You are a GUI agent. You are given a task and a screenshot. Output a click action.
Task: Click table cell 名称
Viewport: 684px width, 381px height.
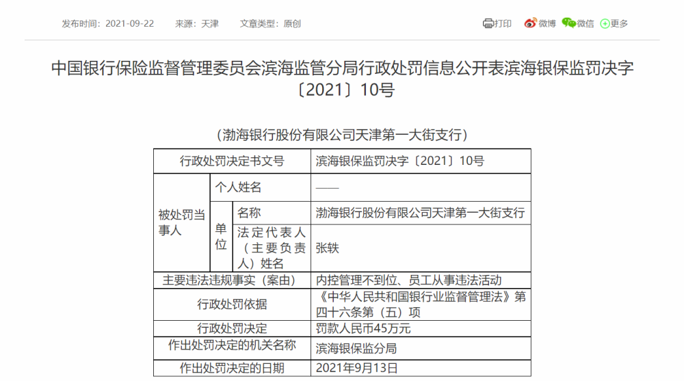[272, 213]
